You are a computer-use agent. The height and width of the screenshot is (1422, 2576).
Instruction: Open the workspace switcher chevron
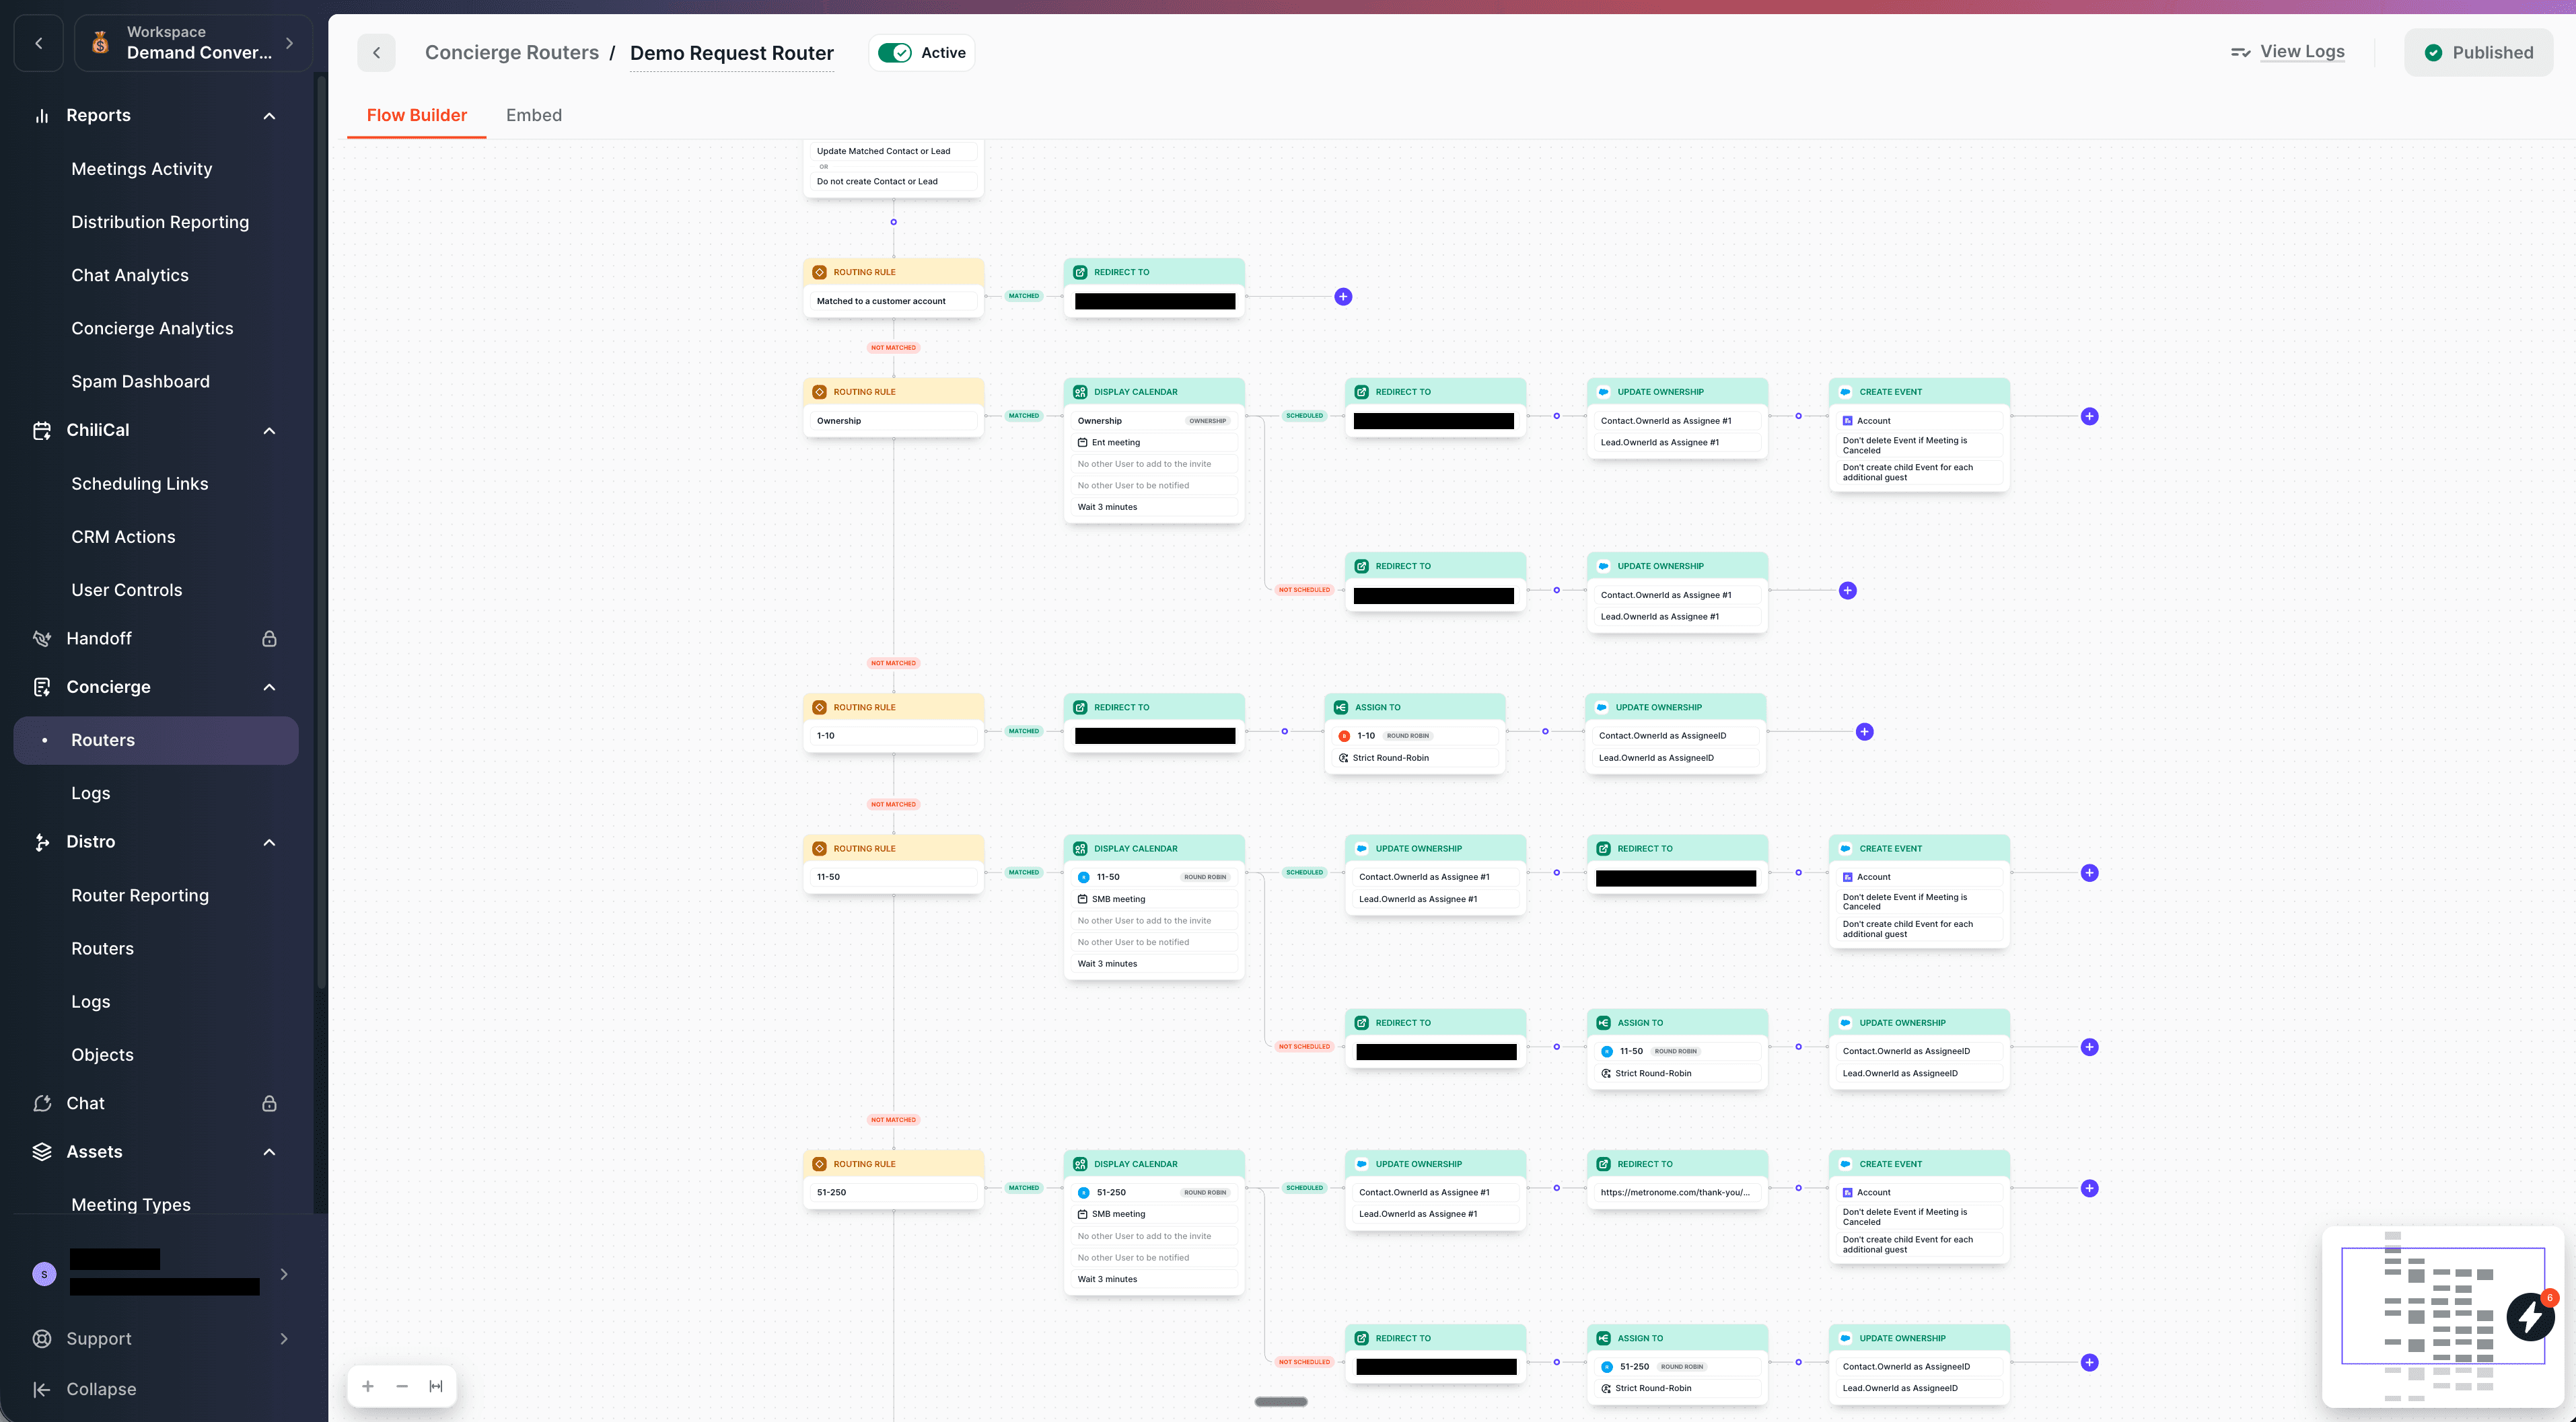[290, 43]
